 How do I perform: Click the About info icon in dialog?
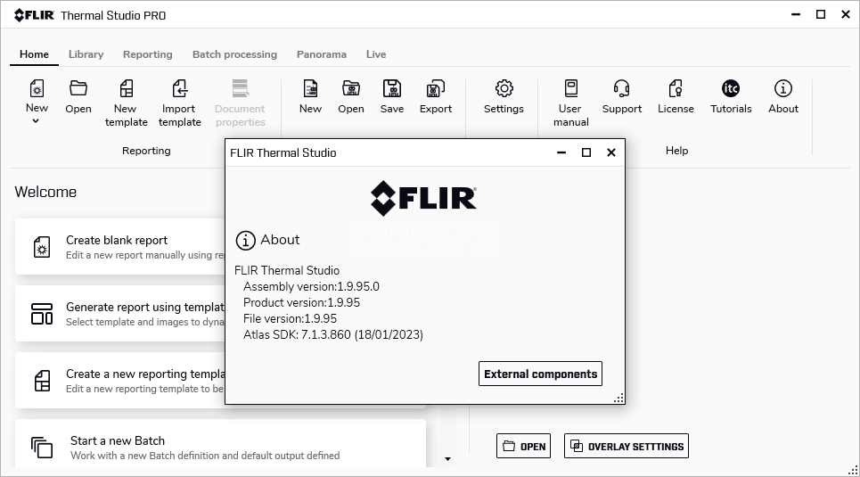click(x=245, y=241)
